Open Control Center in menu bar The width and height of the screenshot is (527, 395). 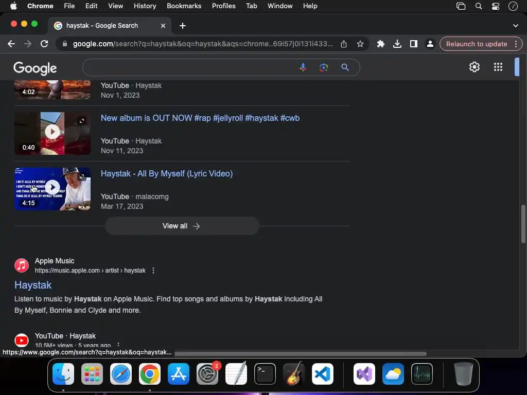pos(496,6)
